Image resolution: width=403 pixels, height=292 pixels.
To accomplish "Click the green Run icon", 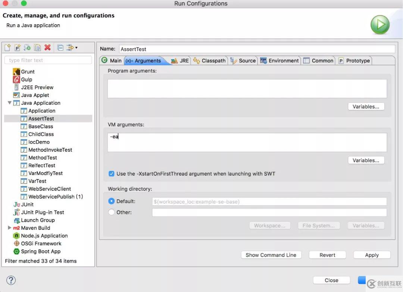I will pyautogui.click(x=380, y=25).
